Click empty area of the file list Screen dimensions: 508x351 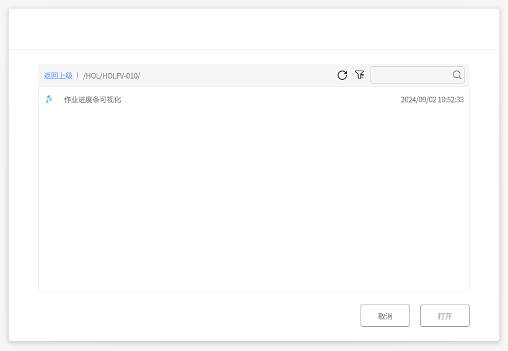253,198
